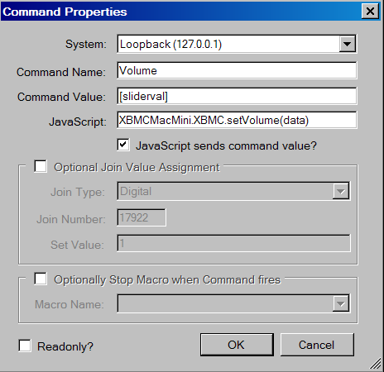The image size is (384, 372).
Task: Check Optionally Stop Macro when Command fires
Action: [41, 279]
